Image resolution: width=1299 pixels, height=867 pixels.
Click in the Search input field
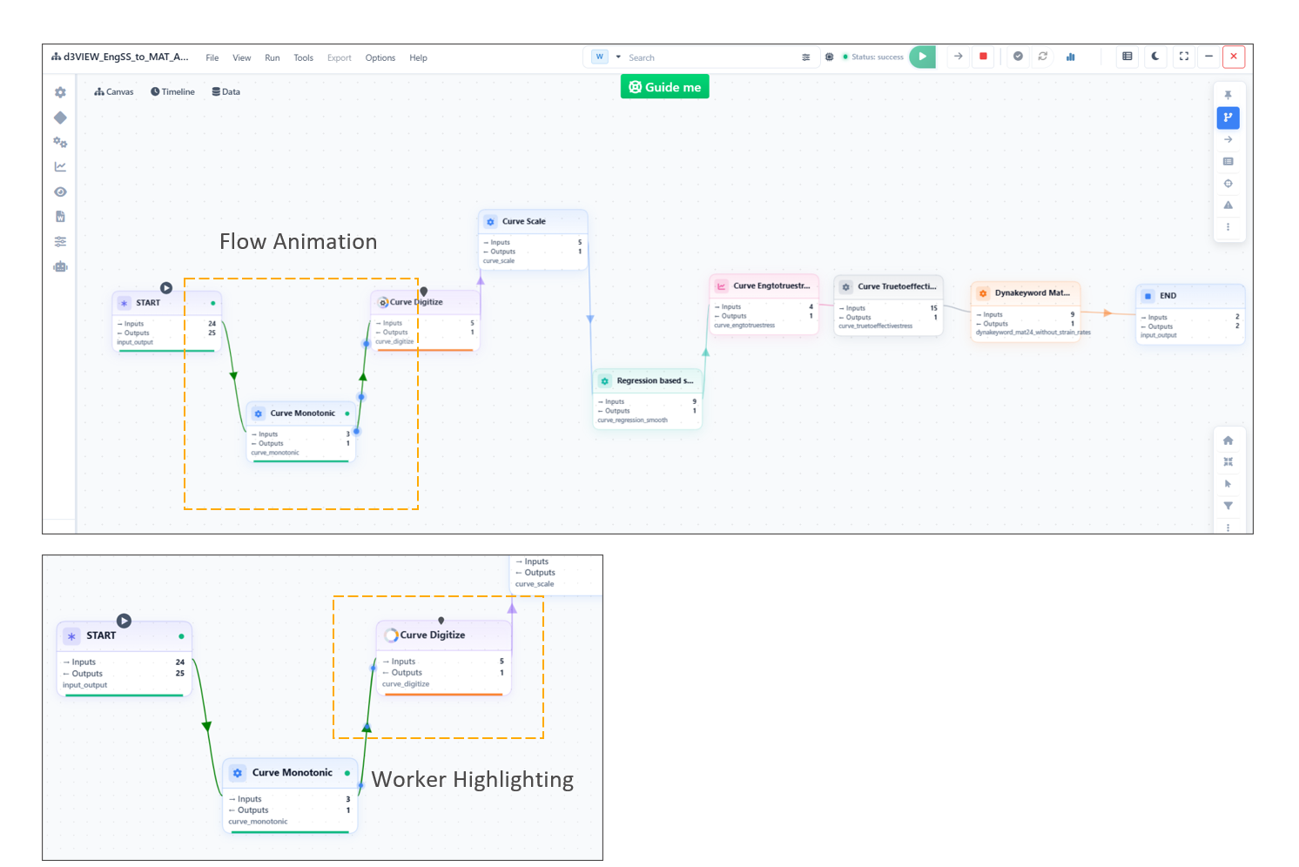(x=710, y=57)
